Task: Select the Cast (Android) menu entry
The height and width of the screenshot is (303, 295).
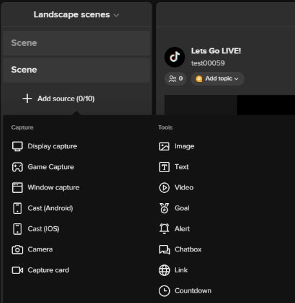Action: tap(43, 208)
